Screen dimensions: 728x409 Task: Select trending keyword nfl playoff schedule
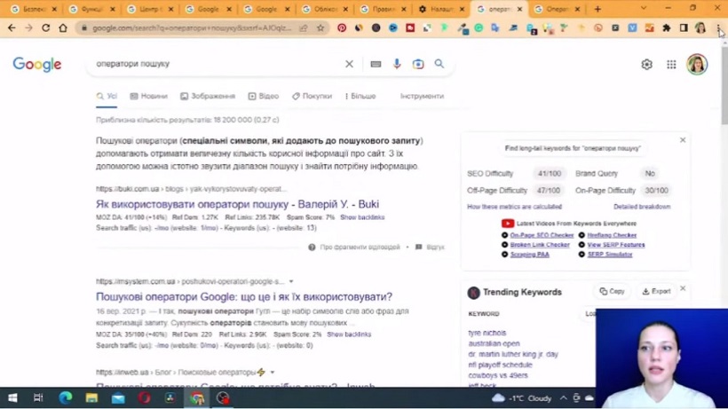500,365
